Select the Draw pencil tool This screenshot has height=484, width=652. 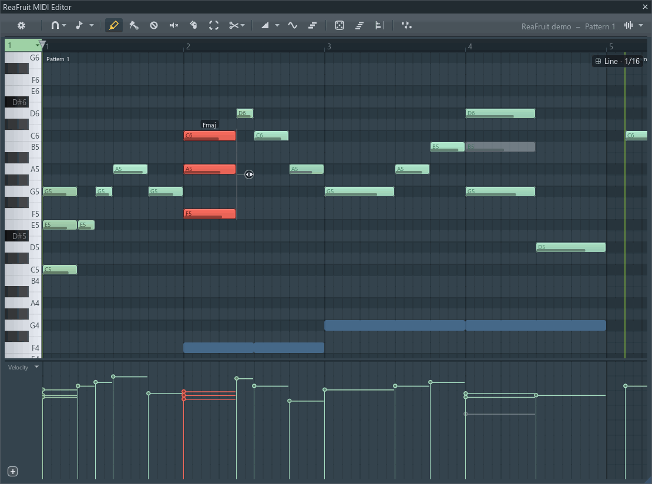coord(113,26)
